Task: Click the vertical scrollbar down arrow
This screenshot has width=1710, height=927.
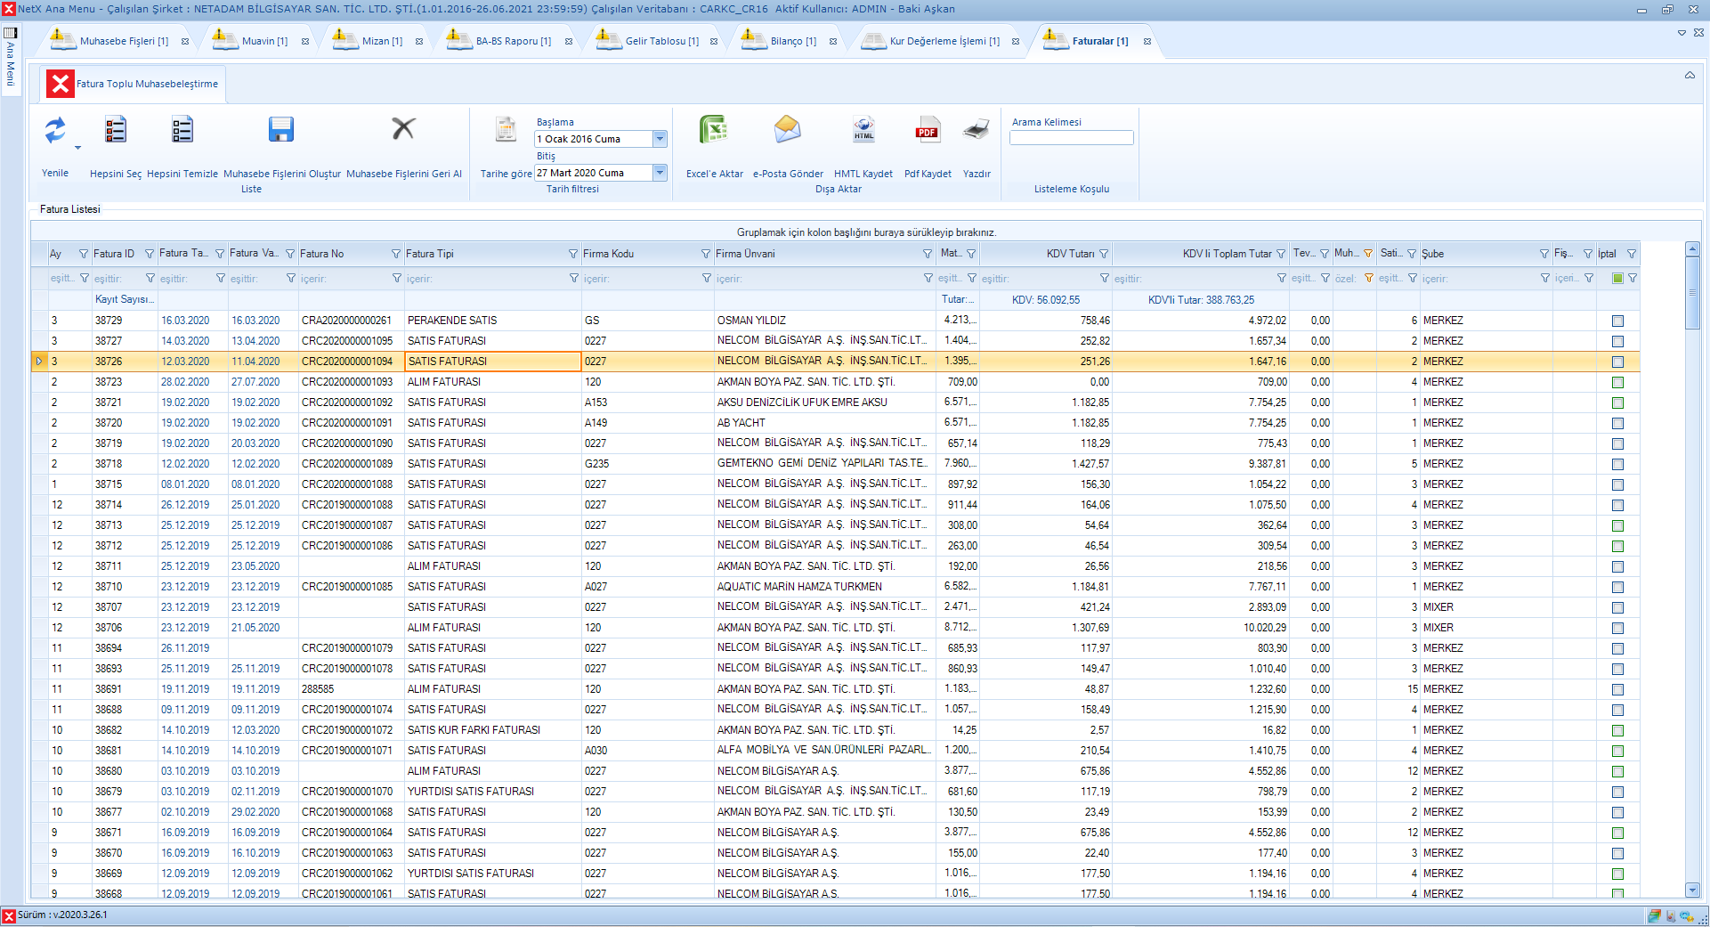Action: pos(1692,890)
